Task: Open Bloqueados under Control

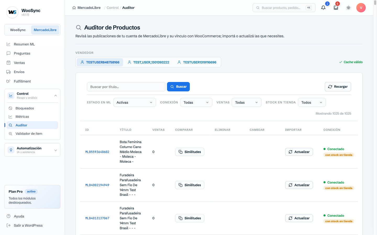Action: pos(32,108)
